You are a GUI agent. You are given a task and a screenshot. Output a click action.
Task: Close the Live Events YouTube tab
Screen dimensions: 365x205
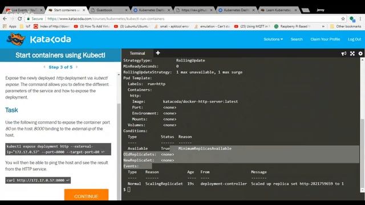click(41, 10)
